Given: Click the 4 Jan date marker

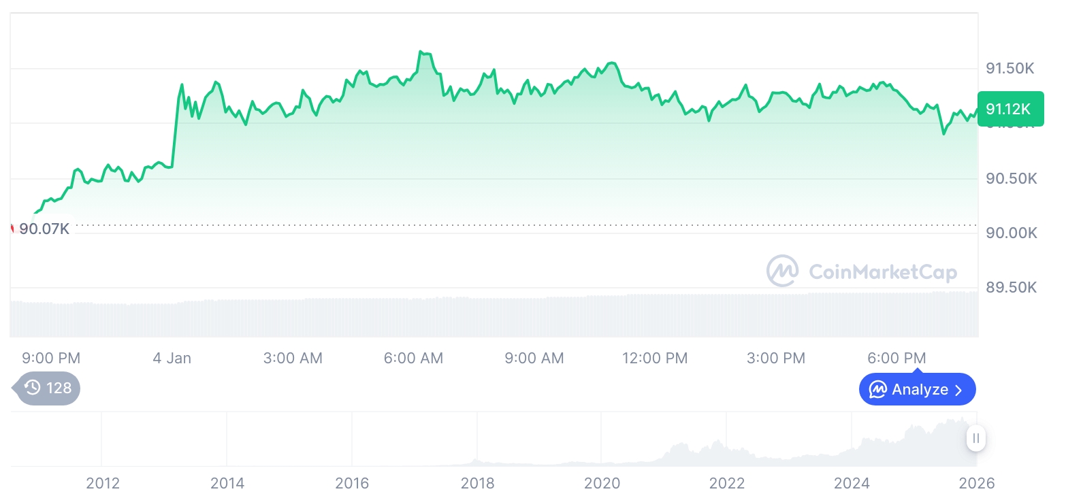Looking at the screenshot, I should 172,358.
